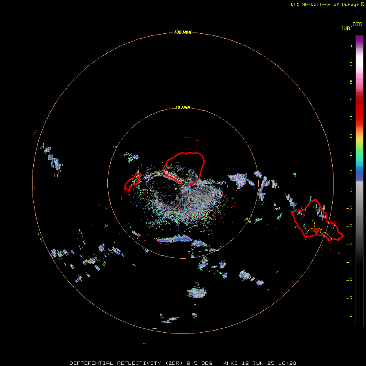The image size is (366, 366).
Task: Click the TH threshold label on scale
Action: click(x=349, y=317)
